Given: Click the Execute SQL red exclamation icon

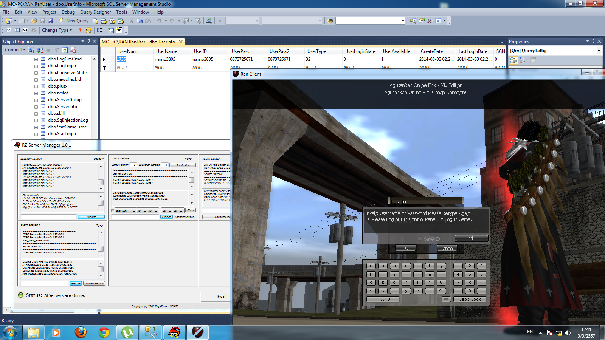Looking at the screenshot, I should (x=80, y=30).
